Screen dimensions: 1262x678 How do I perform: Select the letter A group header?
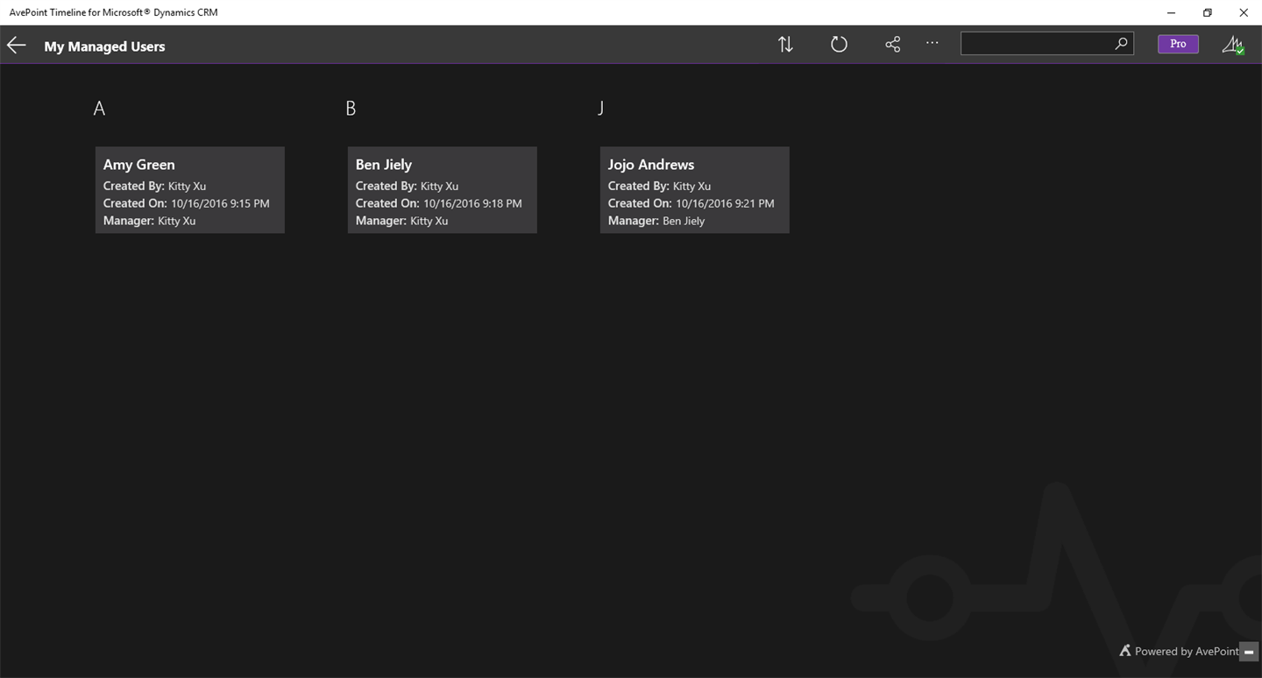pyautogui.click(x=99, y=109)
